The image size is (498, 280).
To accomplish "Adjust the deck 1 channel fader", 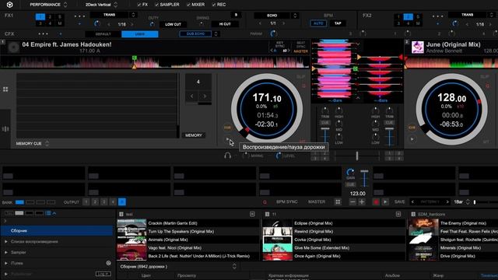I will point(325,129).
